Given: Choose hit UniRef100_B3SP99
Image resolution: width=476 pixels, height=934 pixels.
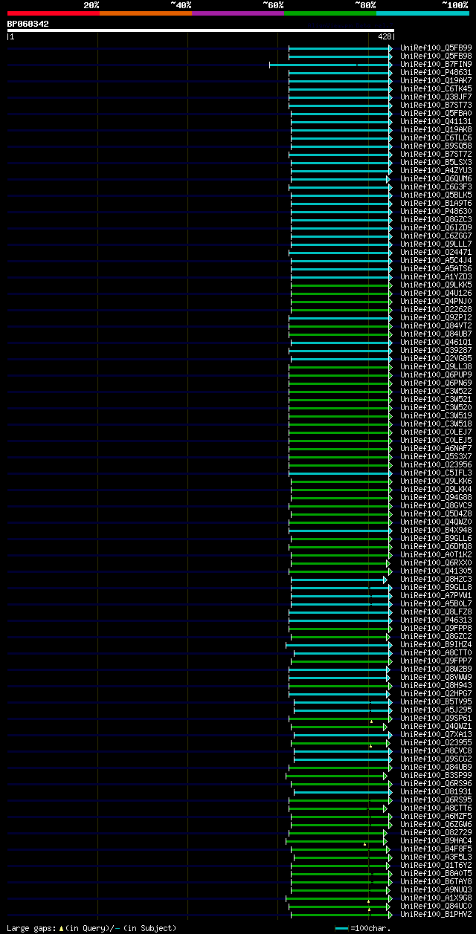Looking at the screenshot, I should point(436,776).
